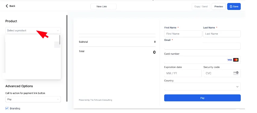The image size is (257, 113).
Task: Click the product list scrollbar thumb
Action: pyautogui.click(x=60, y=40)
